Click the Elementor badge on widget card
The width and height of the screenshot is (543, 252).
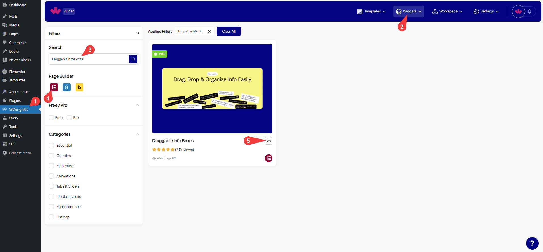pos(269,158)
